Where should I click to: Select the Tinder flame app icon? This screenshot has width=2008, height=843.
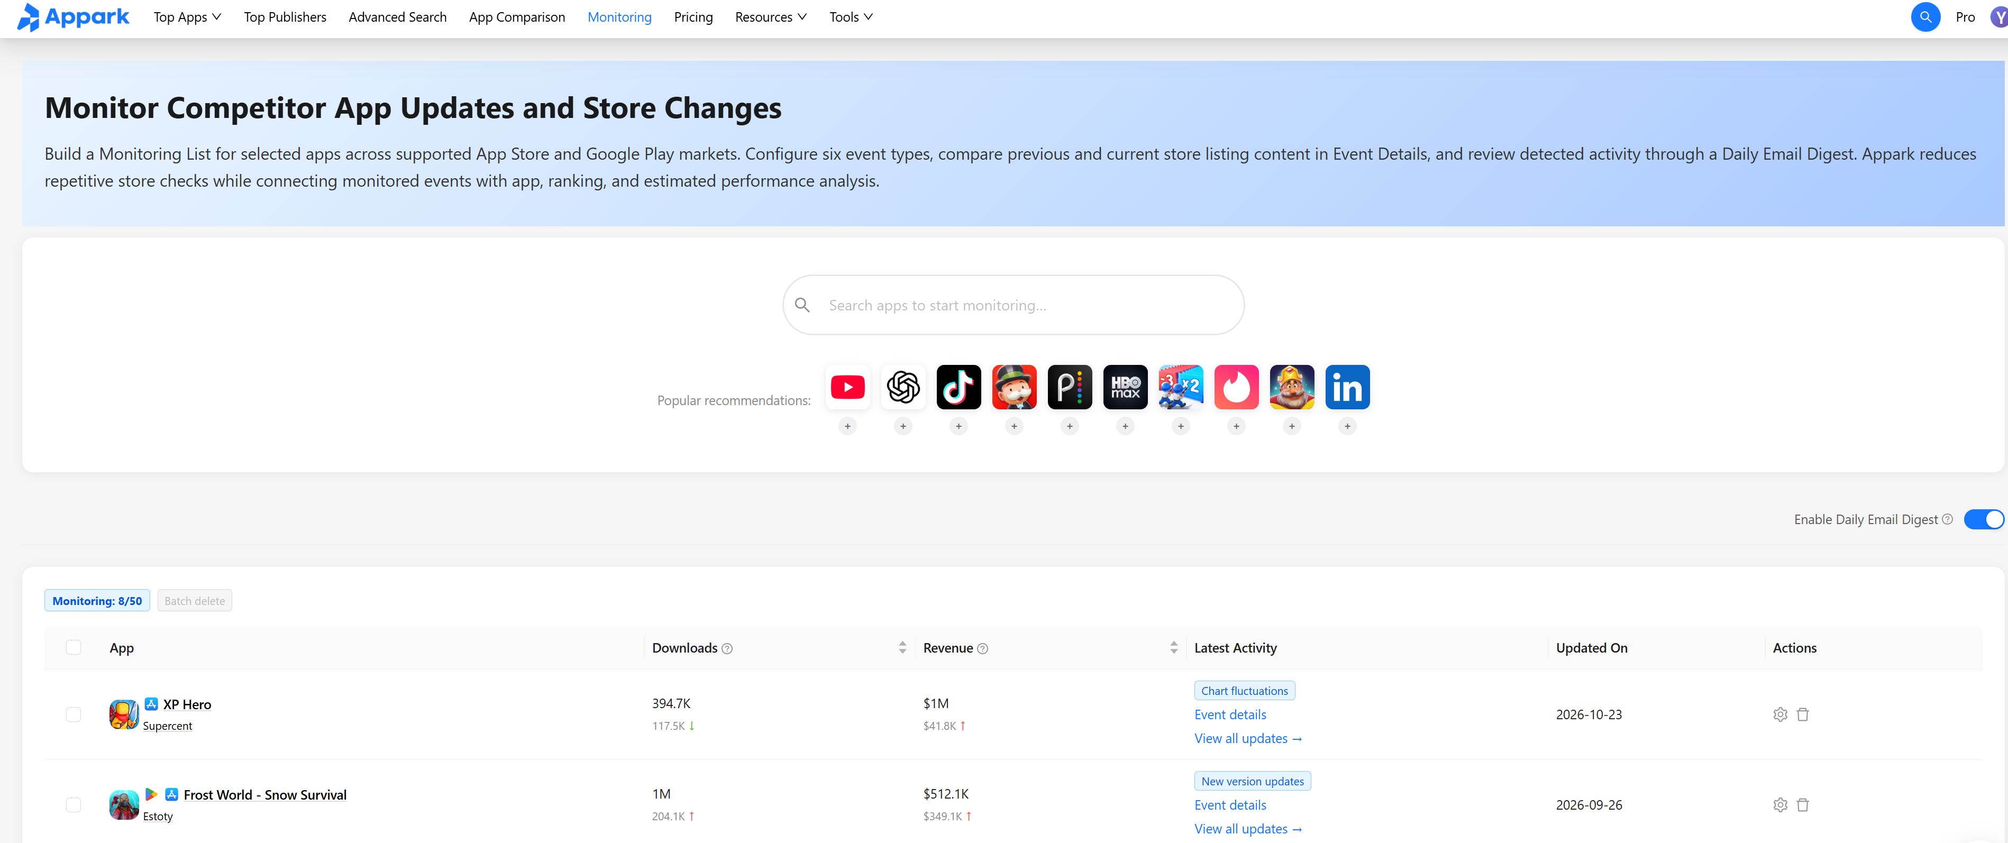click(1236, 387)
